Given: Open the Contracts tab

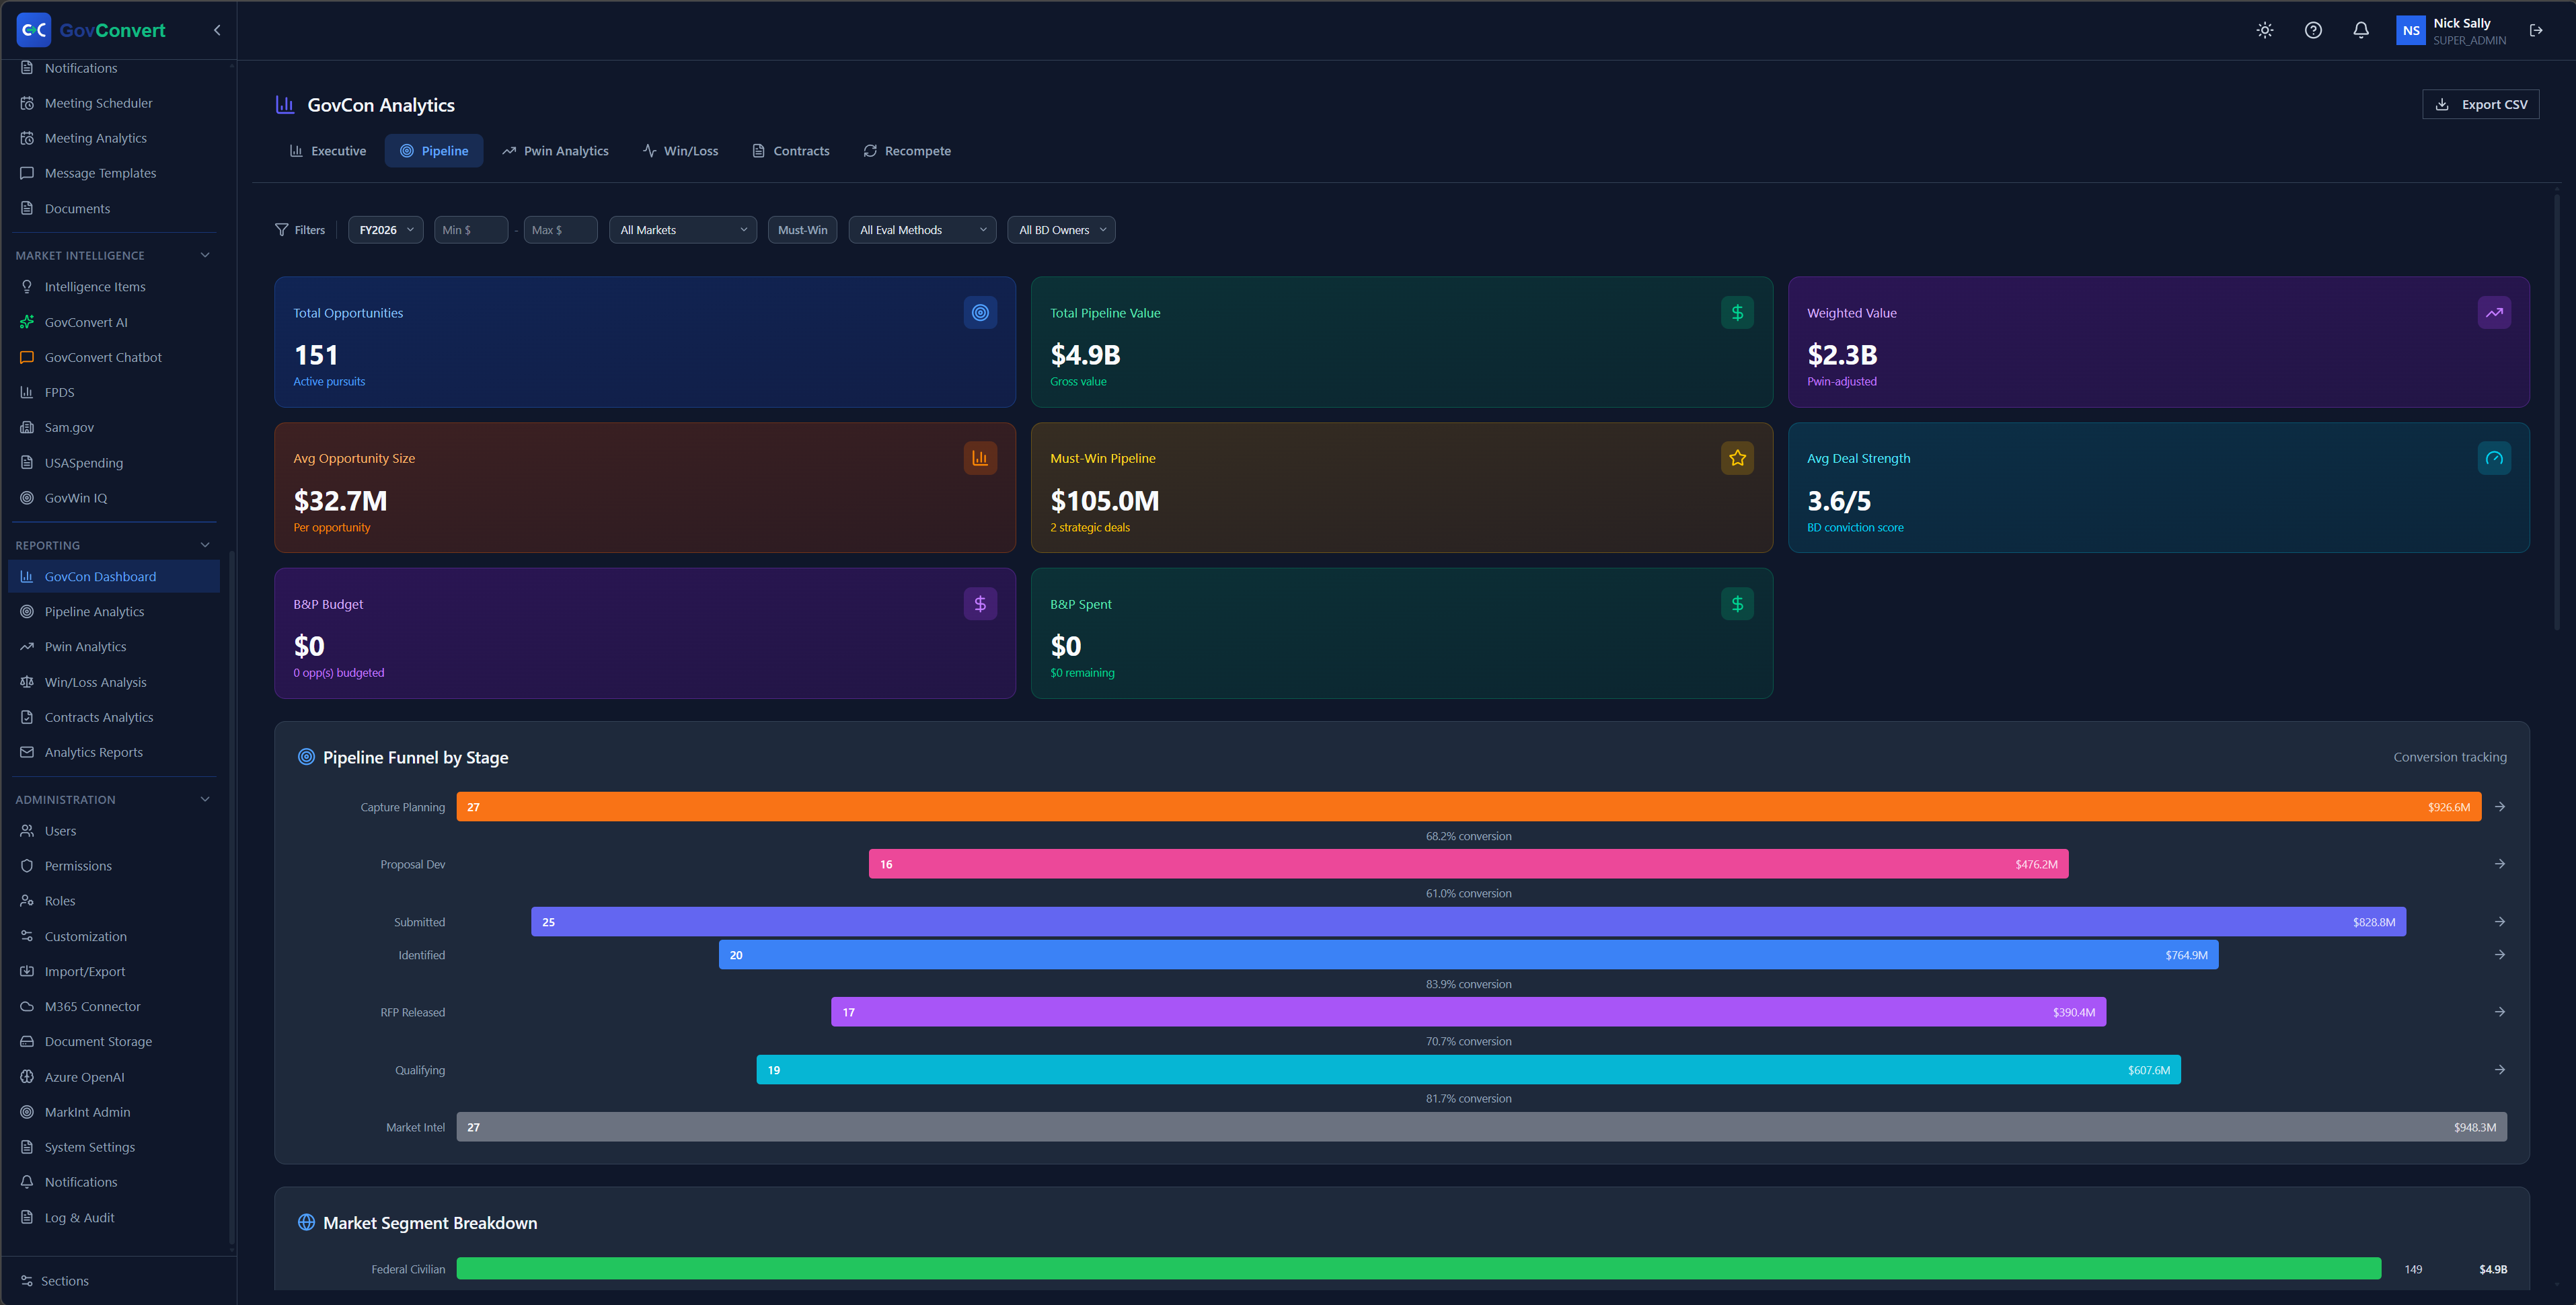Looking at the screenshot, I should (791, 151).
